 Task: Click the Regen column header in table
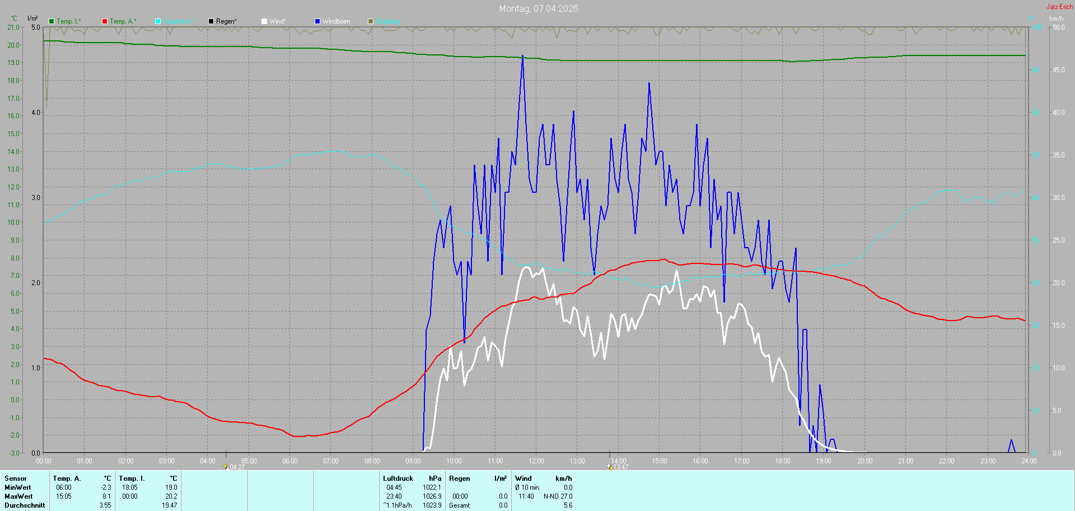[x=459, y=479]
